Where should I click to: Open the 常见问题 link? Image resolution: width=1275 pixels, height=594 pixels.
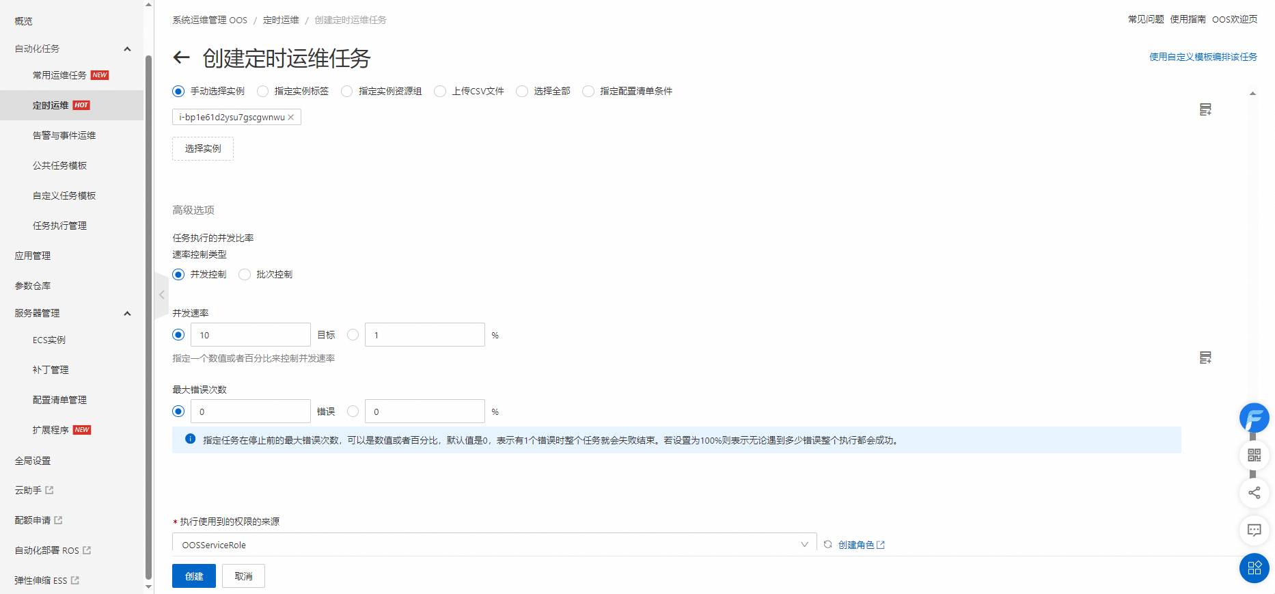coord(1146,19)
